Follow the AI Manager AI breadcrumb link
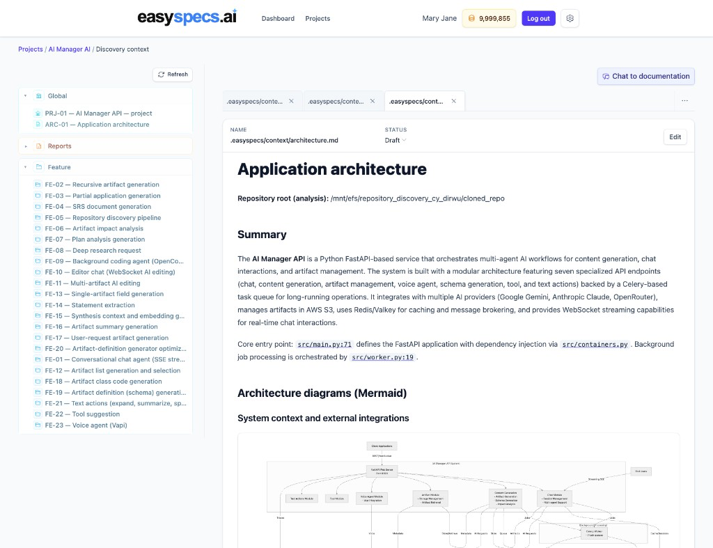The height and width of the screenshot is (548, 713). 69,49
